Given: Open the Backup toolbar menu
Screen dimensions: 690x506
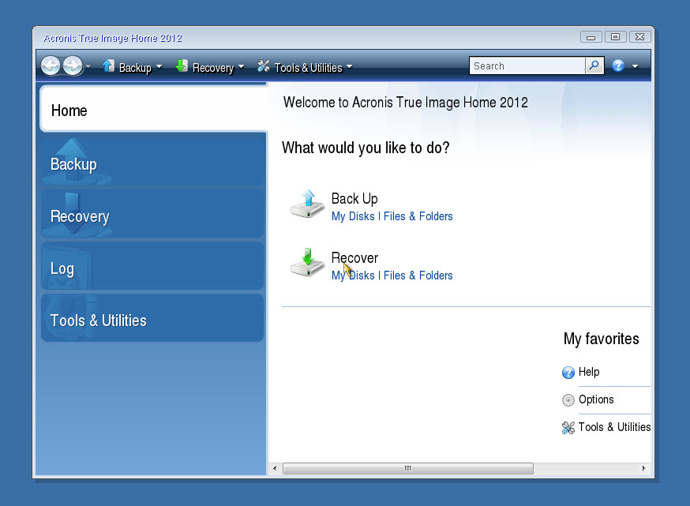Looking at the screenshot, I should point(135,67).
